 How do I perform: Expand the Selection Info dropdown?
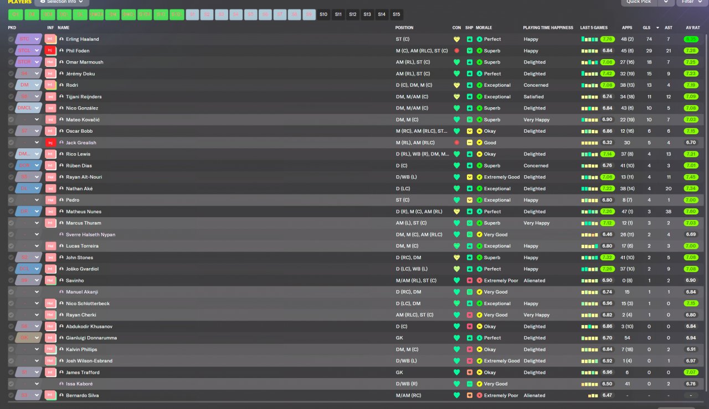point(61,2)
